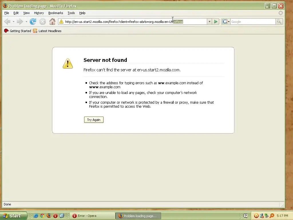Viewport: 293px width, 220px height.
Task: Open the Tools menu
Action: pos(71,13)
